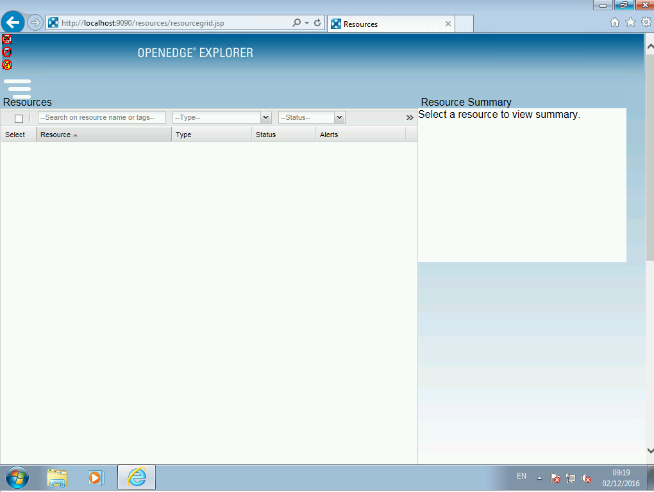Click the browser forward arrow button
Image resolution: width=654 pixels, height=492 pixels.
[35, 22]
